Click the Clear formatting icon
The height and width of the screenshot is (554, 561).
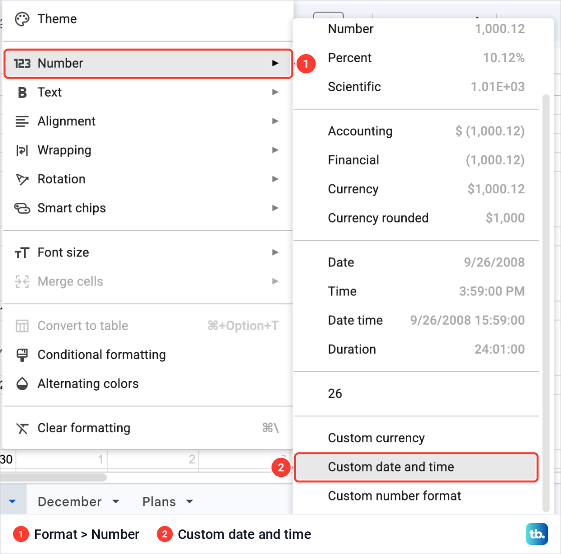[x=22, y=428]
